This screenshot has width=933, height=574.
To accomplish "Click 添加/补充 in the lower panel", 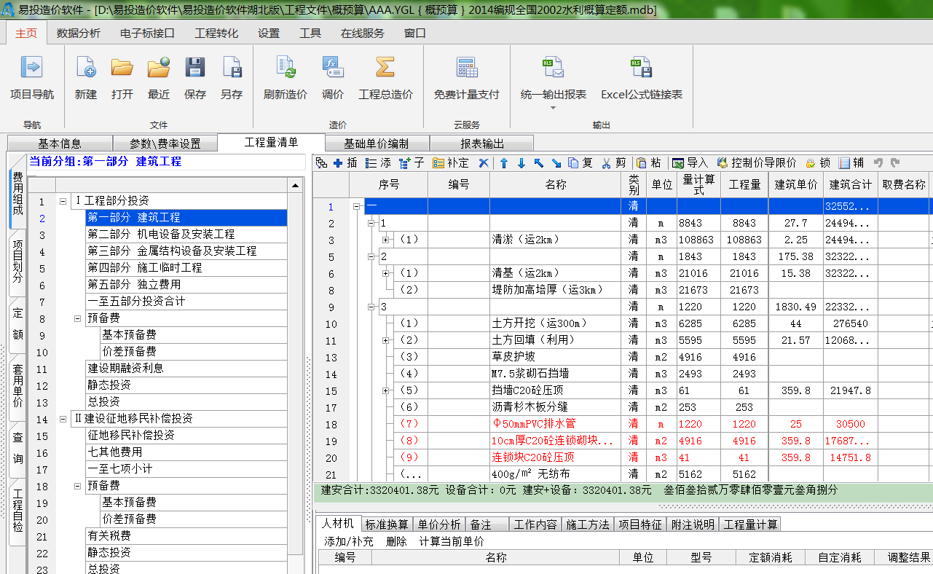I will [x=349, y=541].
